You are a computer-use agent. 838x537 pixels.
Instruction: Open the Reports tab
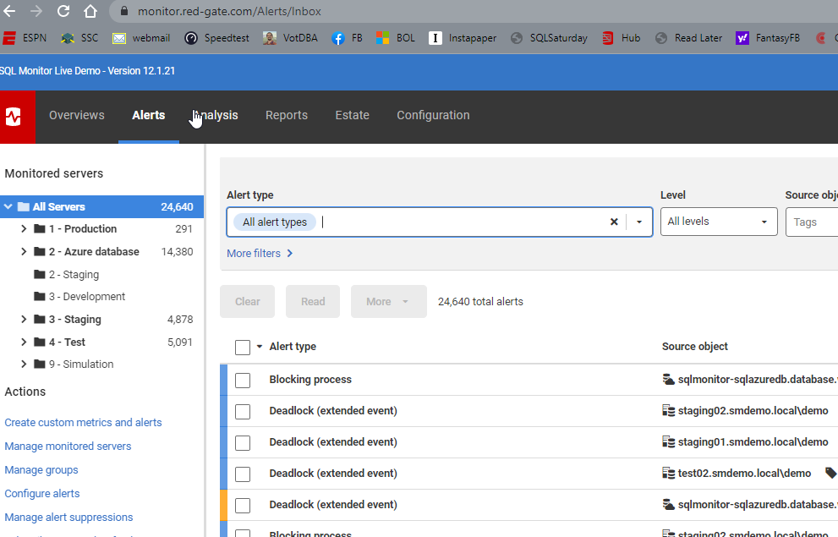[287, 116]
